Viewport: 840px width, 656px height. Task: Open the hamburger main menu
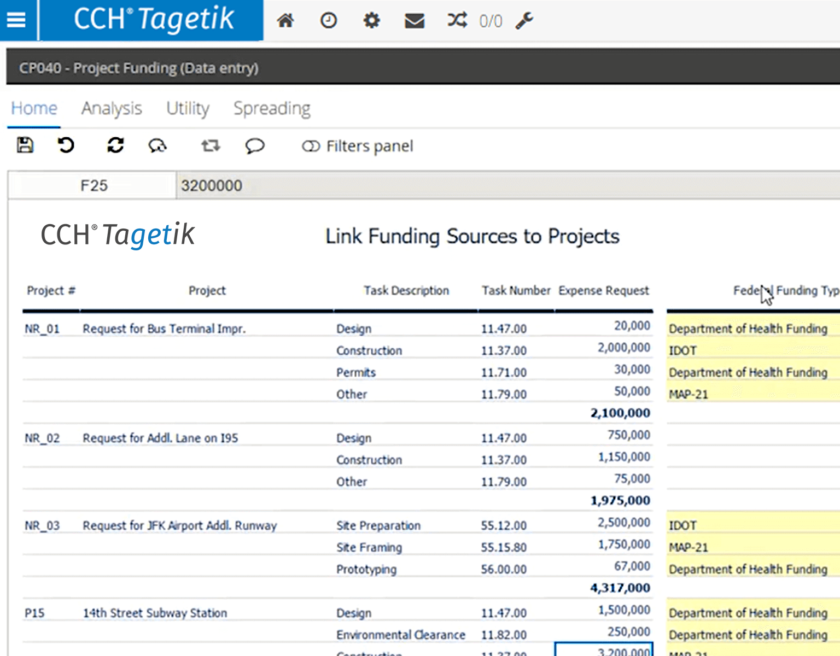(16, 20)
